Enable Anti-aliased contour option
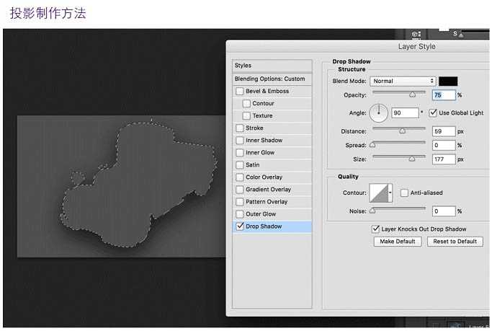The image size is (492, 331). (404, 193)
